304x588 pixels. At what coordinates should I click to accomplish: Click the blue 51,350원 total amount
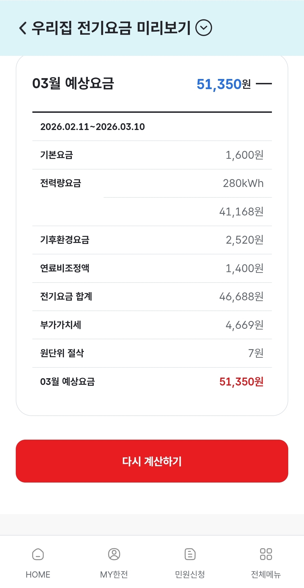(223, 84)
